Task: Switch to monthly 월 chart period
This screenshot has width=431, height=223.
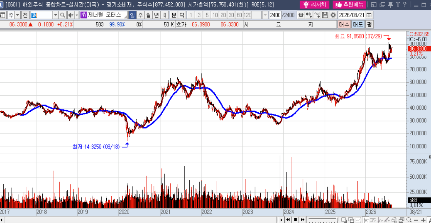Action: click(x=148, y=15)
